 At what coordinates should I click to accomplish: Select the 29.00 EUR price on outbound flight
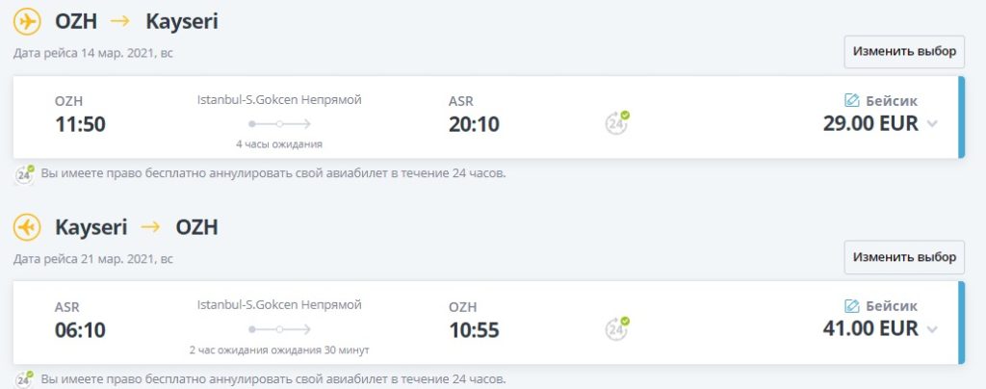(x=869, y=123)
